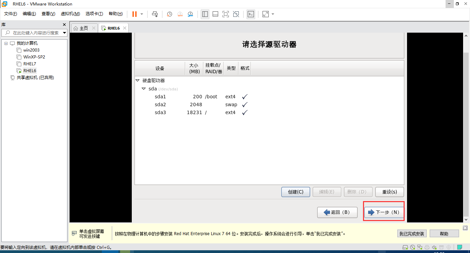Click the teal message log note icon

(460, 247)
